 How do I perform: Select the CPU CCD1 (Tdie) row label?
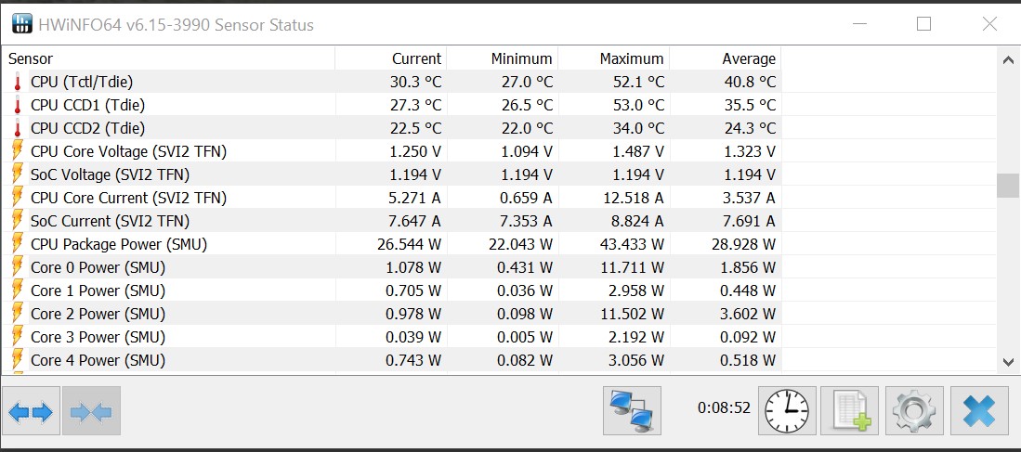[x=88, y=106]
